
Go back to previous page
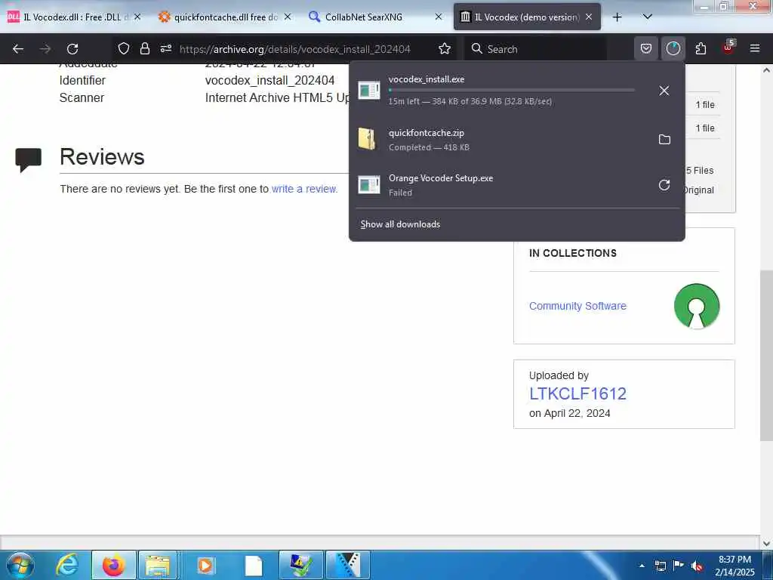click(x=18, y=49)
